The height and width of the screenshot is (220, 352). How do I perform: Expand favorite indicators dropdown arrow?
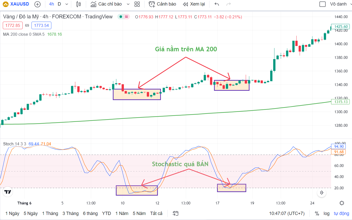coord(128,4)
